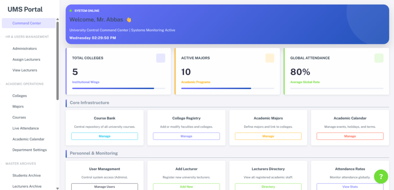Click the Academic Programs label

pyautogui.click(x=196, y=82)
